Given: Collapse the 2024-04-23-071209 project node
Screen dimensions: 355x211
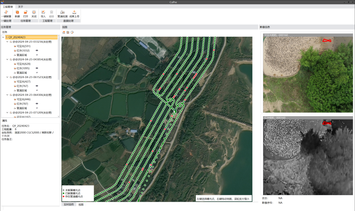Looking at the screenshot, I should click(7, 113).
